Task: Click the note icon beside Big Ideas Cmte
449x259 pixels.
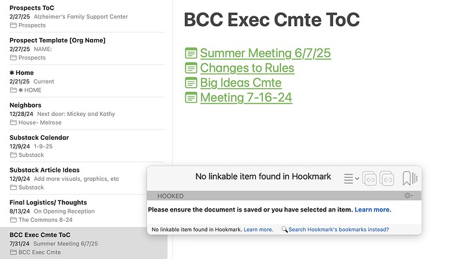Action: 191,83
